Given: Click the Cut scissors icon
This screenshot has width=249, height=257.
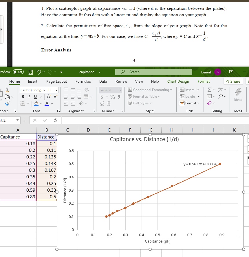Looking at the screenshot, I should click(7, 90).
